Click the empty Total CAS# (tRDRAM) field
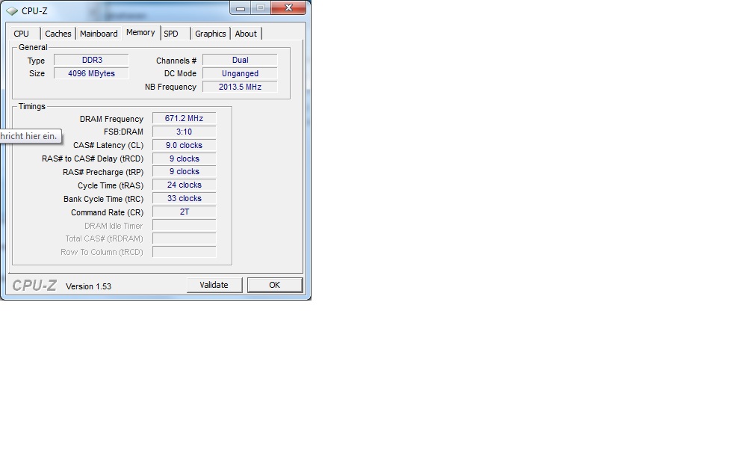The height and width of the screenshot is (471, 753). pyautogui.click(x=184, y=238)
